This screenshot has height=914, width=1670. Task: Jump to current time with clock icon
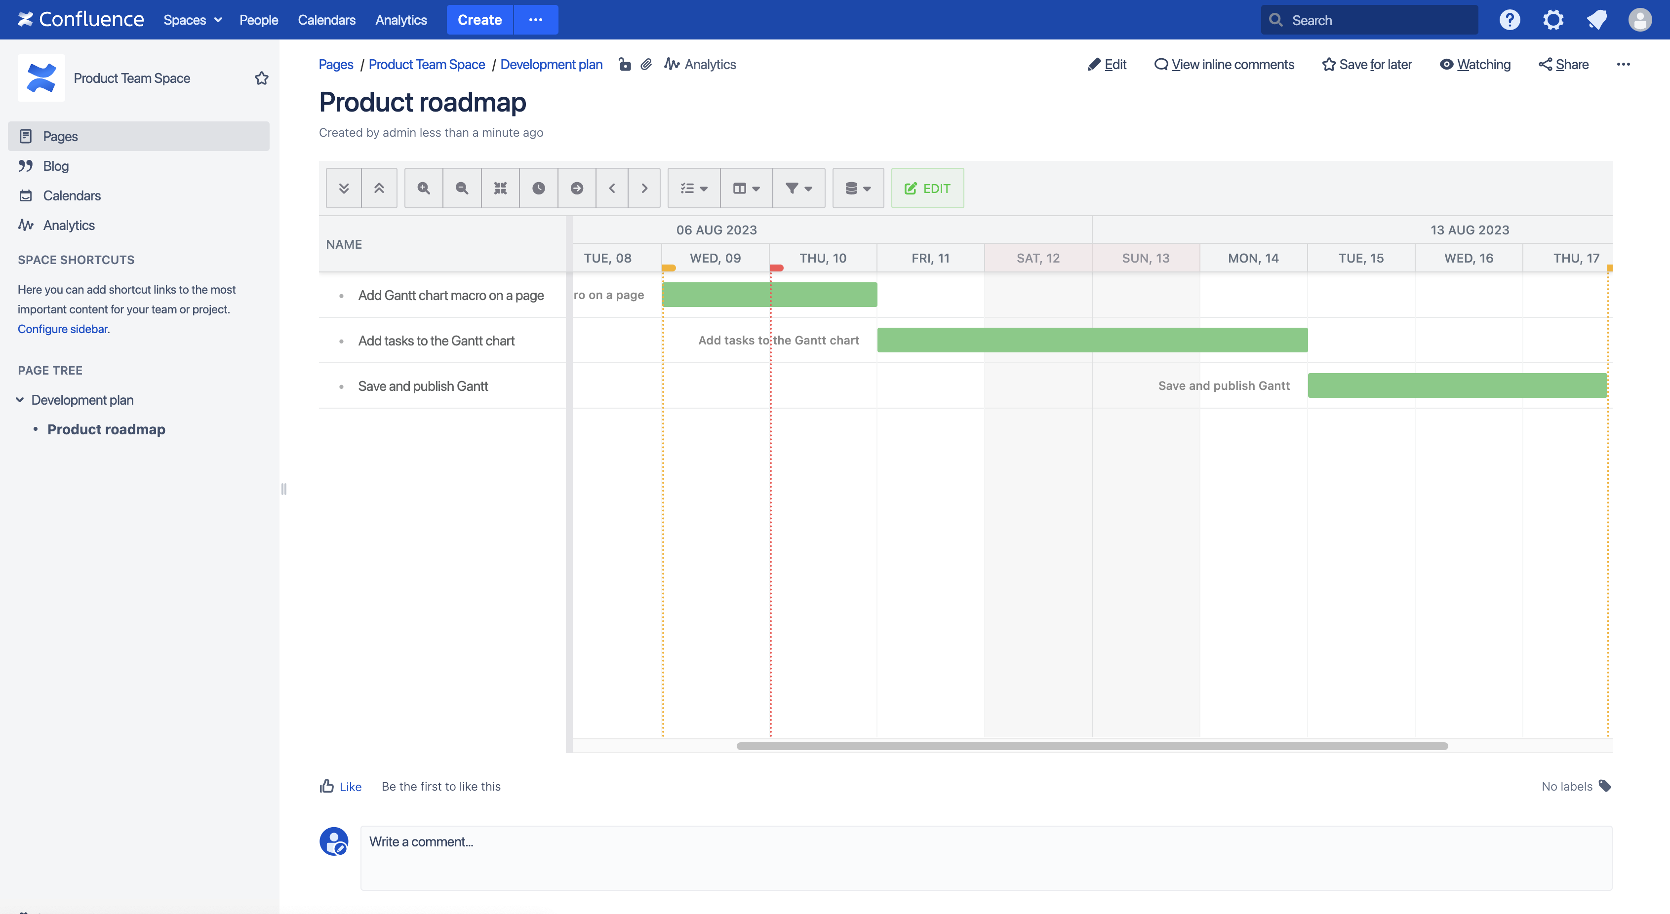538,188
